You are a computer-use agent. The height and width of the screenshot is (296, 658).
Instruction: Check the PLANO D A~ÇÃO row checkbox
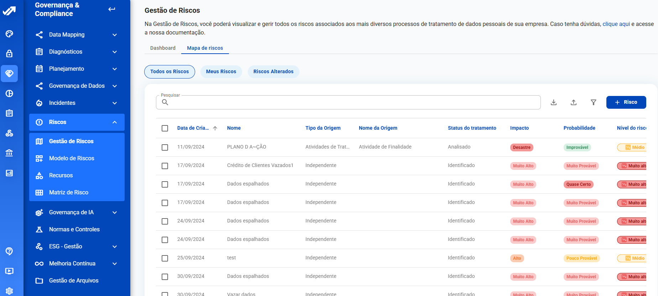[165, 147]
